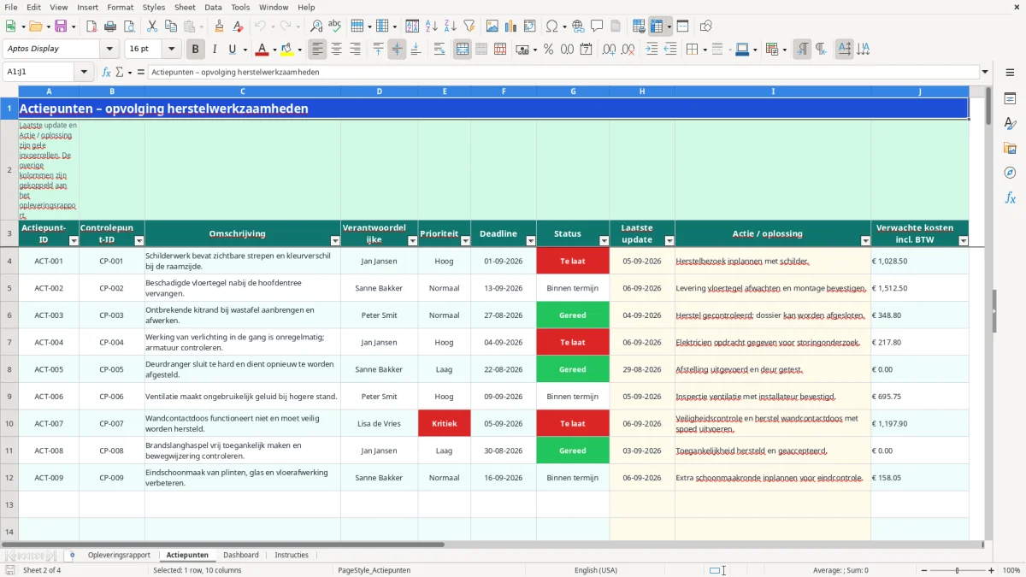Adjust the zoom slider in status bar
1026x577 pixels.
pos(958,570)
